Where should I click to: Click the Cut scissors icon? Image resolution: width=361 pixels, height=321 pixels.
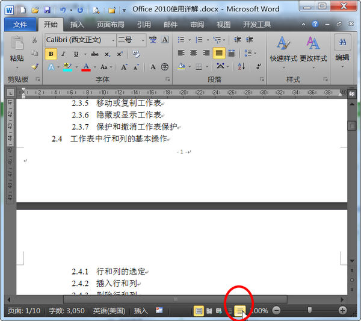[x=34, y=40]
